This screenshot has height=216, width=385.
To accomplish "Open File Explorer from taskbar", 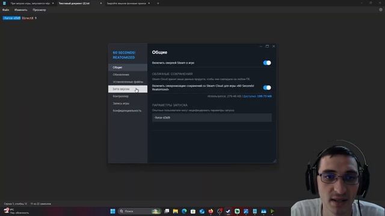I will (175, 211).
